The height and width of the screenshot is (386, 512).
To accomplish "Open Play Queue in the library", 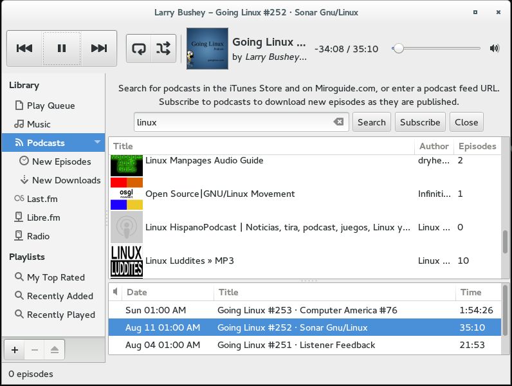I will 53,106.
